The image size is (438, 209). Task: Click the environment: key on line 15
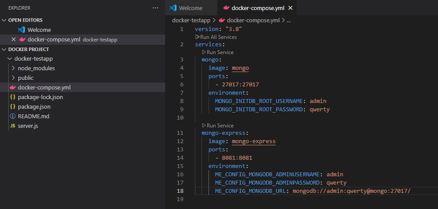click(229, 166)
